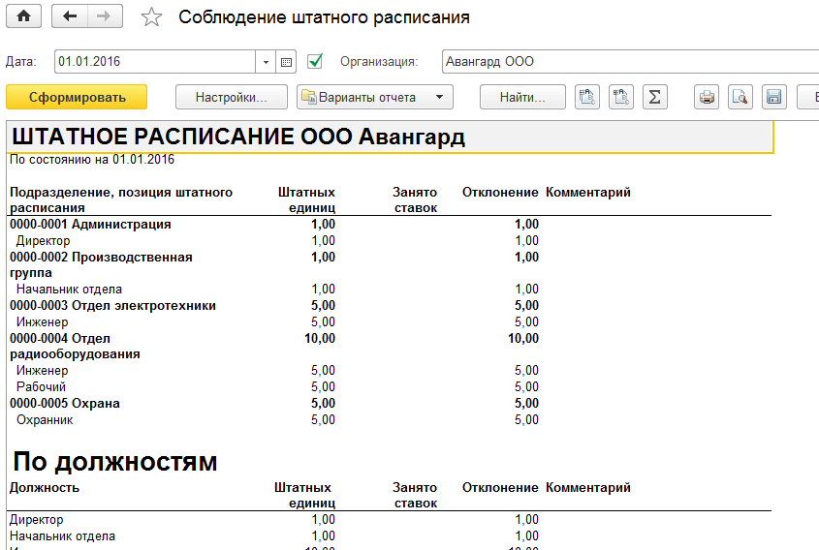This screenshot has height=550, width=819.
Task: Toggle the Организация filter checkbox
Action: pos(314,62)
